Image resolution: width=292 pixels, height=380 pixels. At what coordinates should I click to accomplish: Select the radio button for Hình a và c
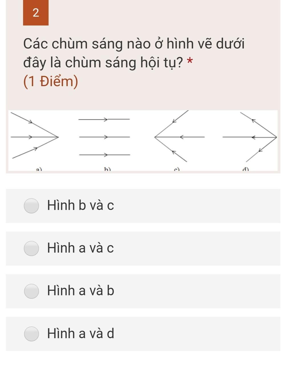tap(31, 248)
